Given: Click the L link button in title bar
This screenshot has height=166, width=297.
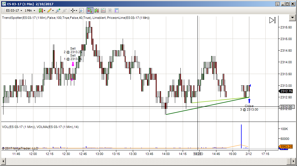Looking at the screenshot, I should [x=277, y=4].
